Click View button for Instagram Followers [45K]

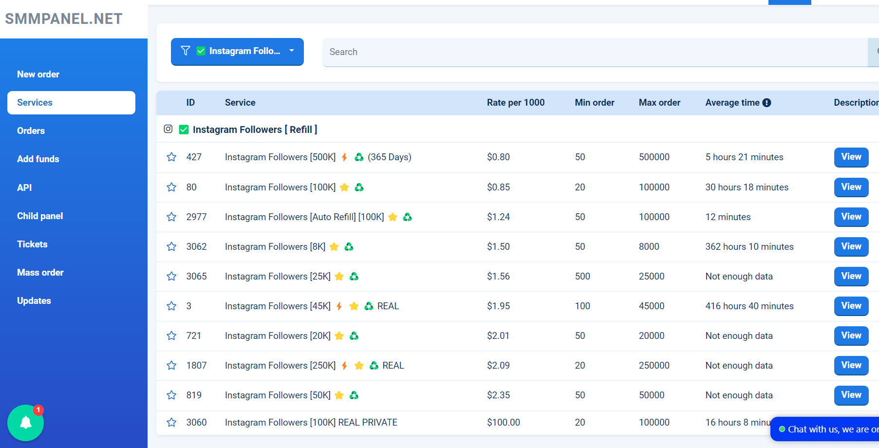tap(851, 306)
